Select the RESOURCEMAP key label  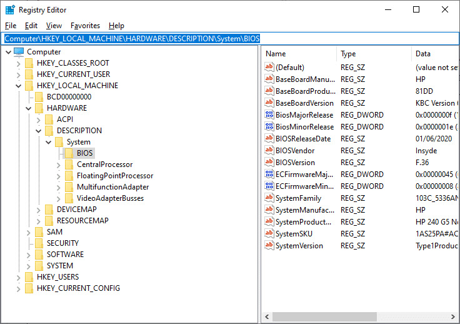[x=82, y=221]
